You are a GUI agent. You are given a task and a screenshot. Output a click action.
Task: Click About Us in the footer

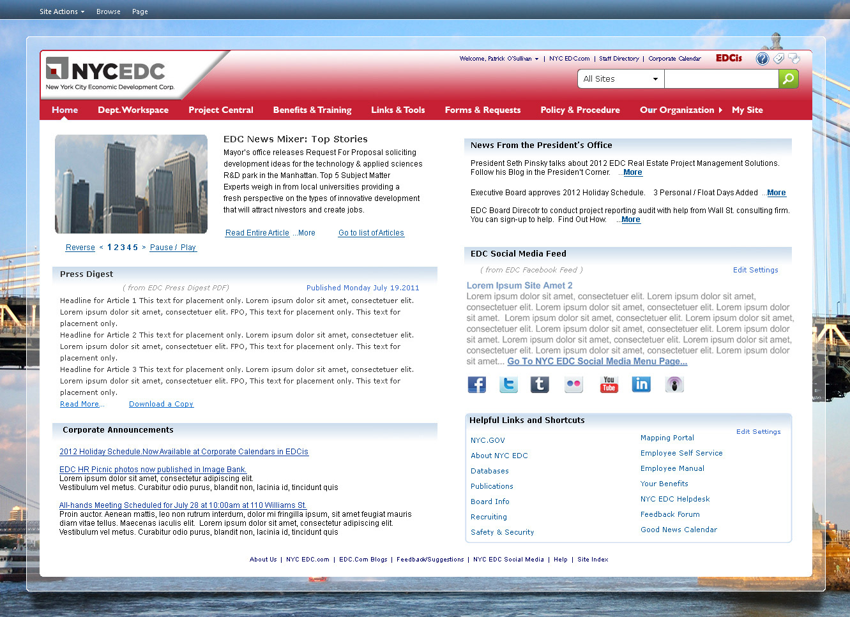pyautogui.click(x=263, y=560)
